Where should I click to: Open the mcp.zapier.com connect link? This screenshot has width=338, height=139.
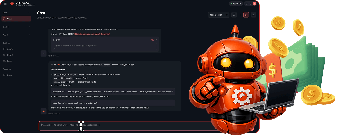(x=92, y=34)
